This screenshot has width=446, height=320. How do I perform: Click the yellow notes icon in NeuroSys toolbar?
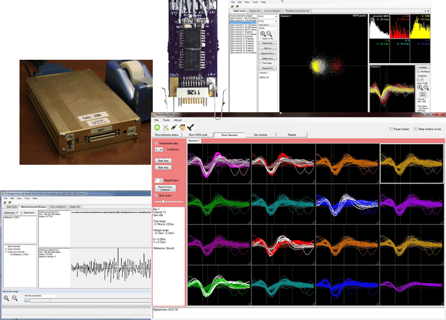point(183,127)
